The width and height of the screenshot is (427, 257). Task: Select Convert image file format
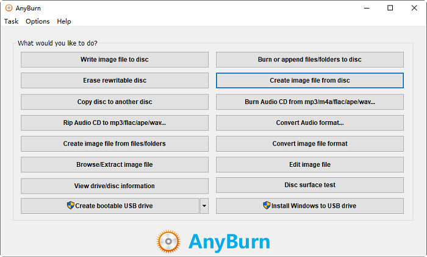[x=310, y=144]
